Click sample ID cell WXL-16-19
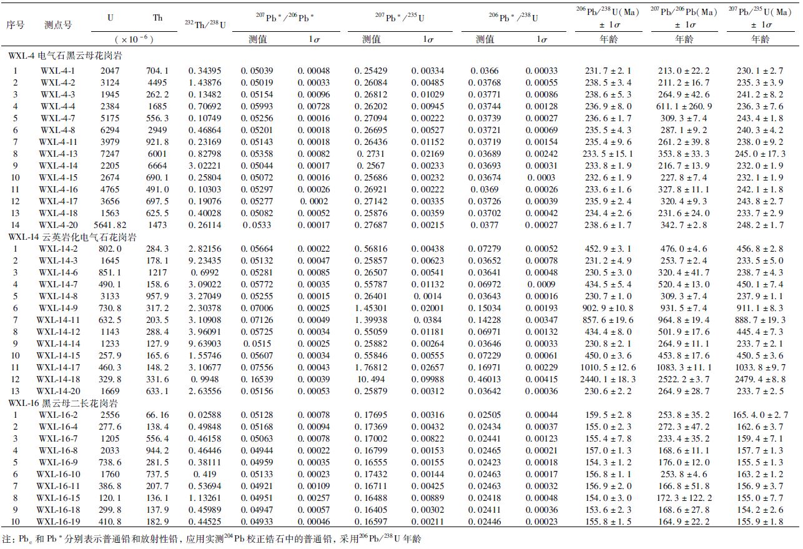The width and height of the screenshot is (803, 549). point(58,522)
